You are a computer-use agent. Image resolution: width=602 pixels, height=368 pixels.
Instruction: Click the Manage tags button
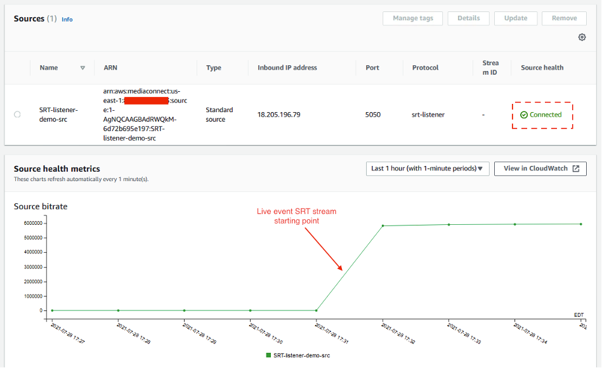[412, 18]
